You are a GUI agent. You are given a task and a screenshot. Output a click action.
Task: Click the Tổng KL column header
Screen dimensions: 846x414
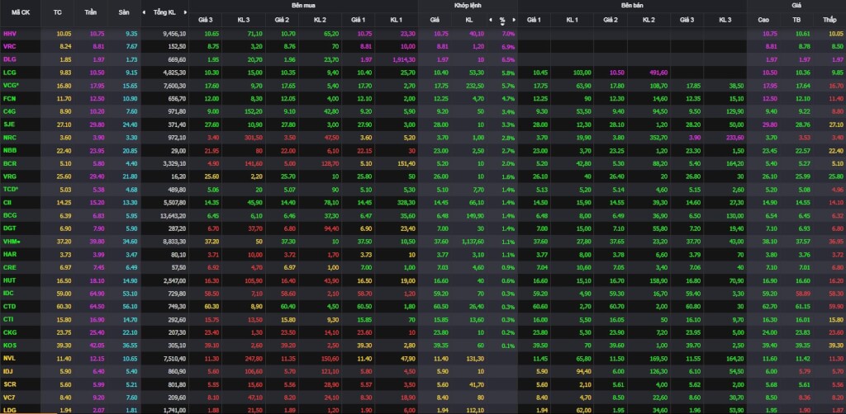164,12
